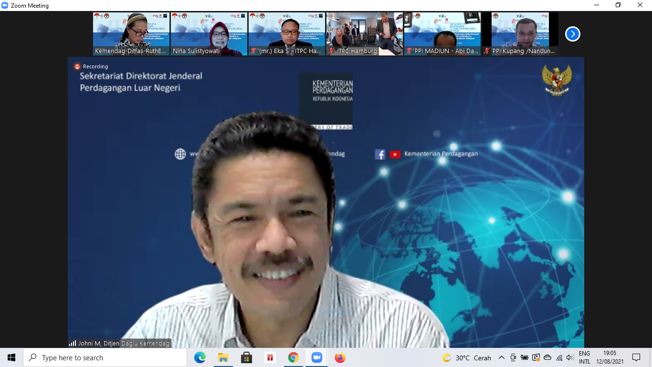652x367 pixels.
Task: Open the Action Center notifications icon
Action: tap(636, 357)
